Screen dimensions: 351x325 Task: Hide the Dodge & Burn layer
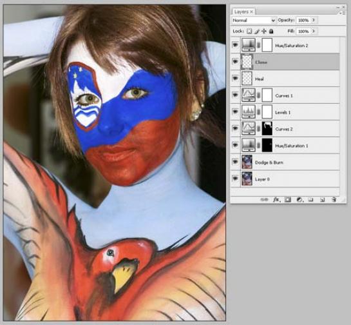click(x=235, y=162)
